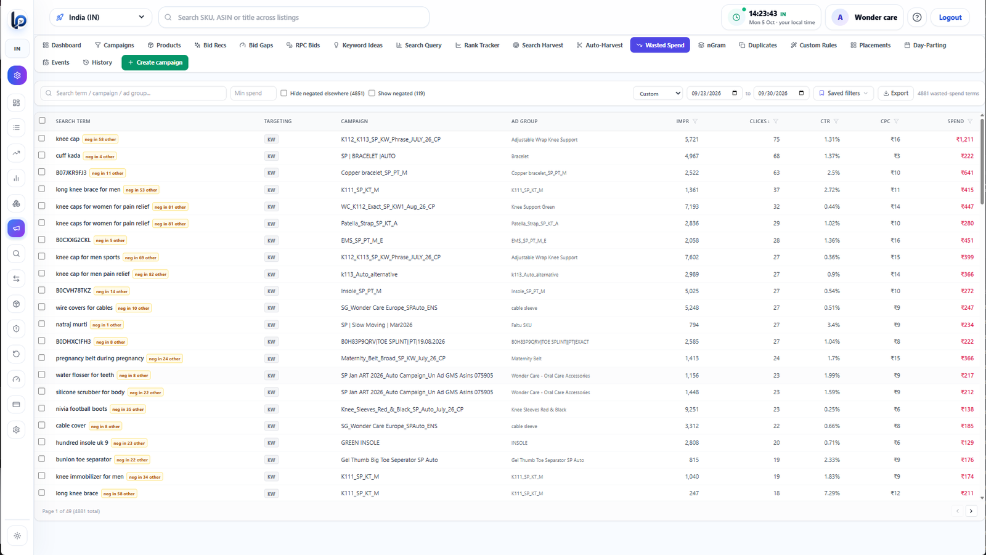Go to the next page arrow
This screenshot has height=555, width=986.
coord(971,511)
